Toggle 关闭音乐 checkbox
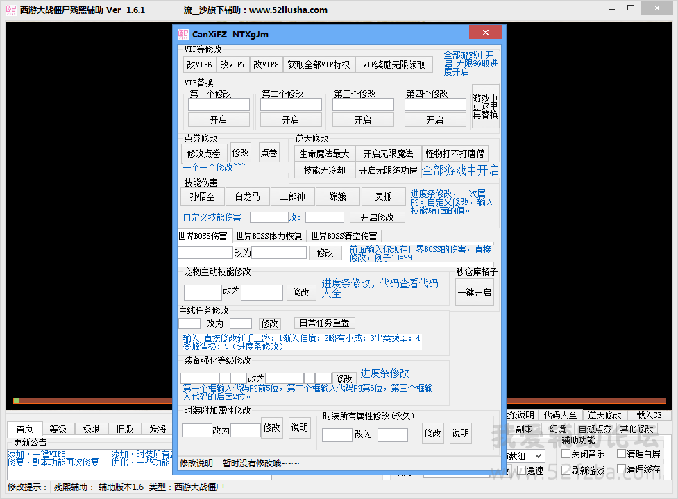The image size is (678, 499). [x=583, y=454]
